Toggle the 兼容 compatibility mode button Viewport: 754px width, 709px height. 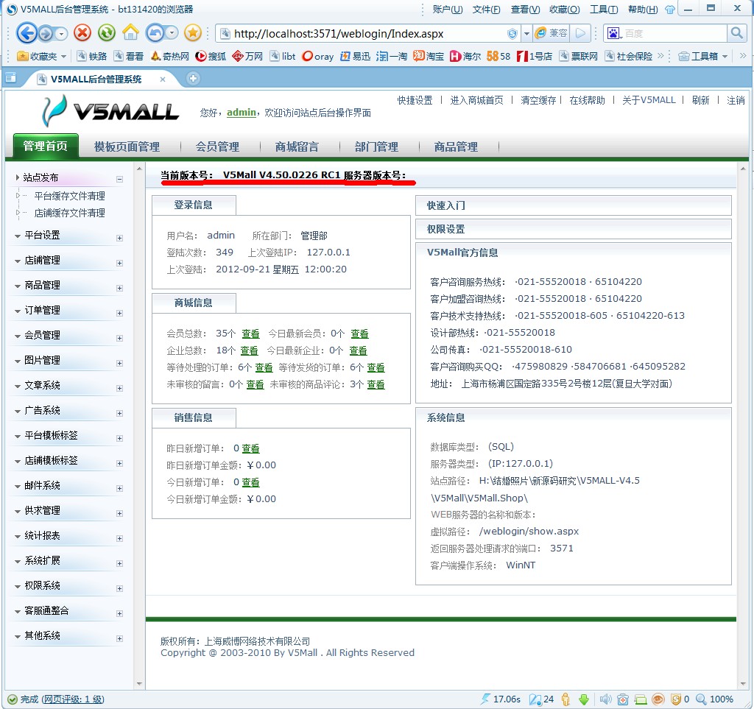click(552, 33)
